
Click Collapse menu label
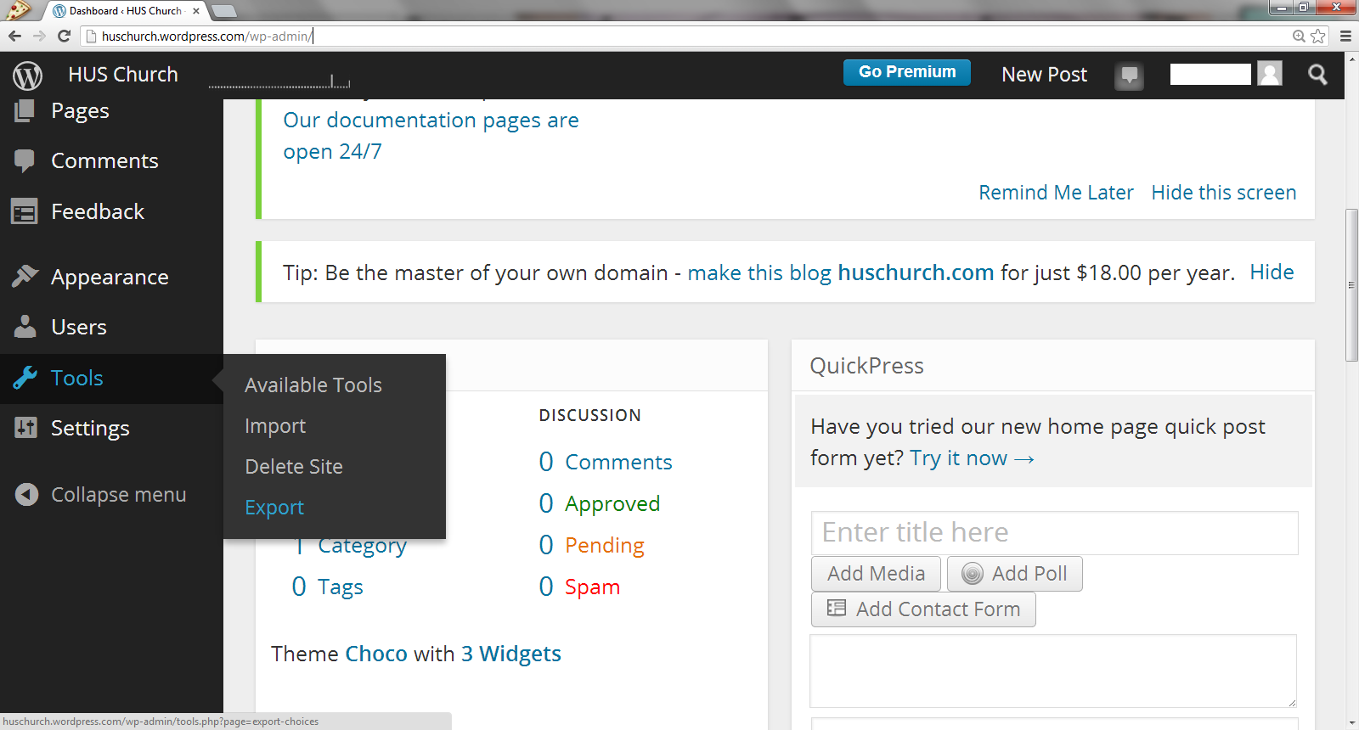[x=119, y=495]
